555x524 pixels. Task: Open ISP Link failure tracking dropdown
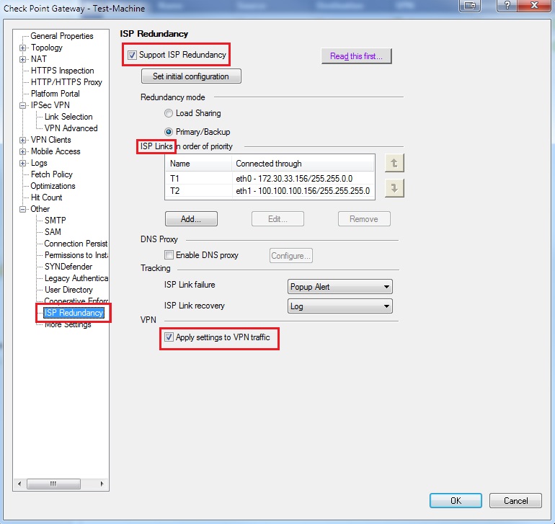339,286
